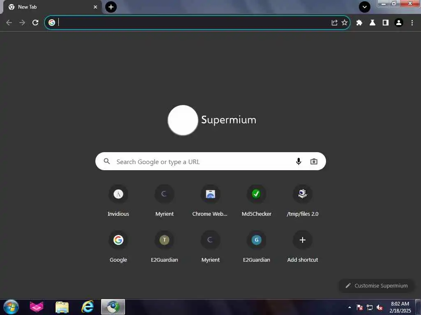Search by image camera icon
Screen dimensions: 421x315
click(x=314, y=161)
